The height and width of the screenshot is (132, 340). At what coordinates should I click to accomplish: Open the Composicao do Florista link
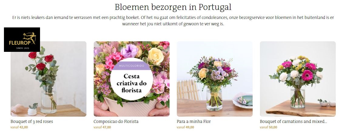click(116, 121)
